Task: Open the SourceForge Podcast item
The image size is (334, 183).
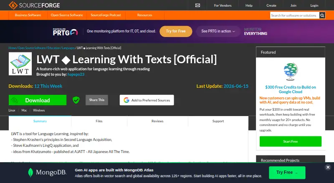Action: point(106,15)
